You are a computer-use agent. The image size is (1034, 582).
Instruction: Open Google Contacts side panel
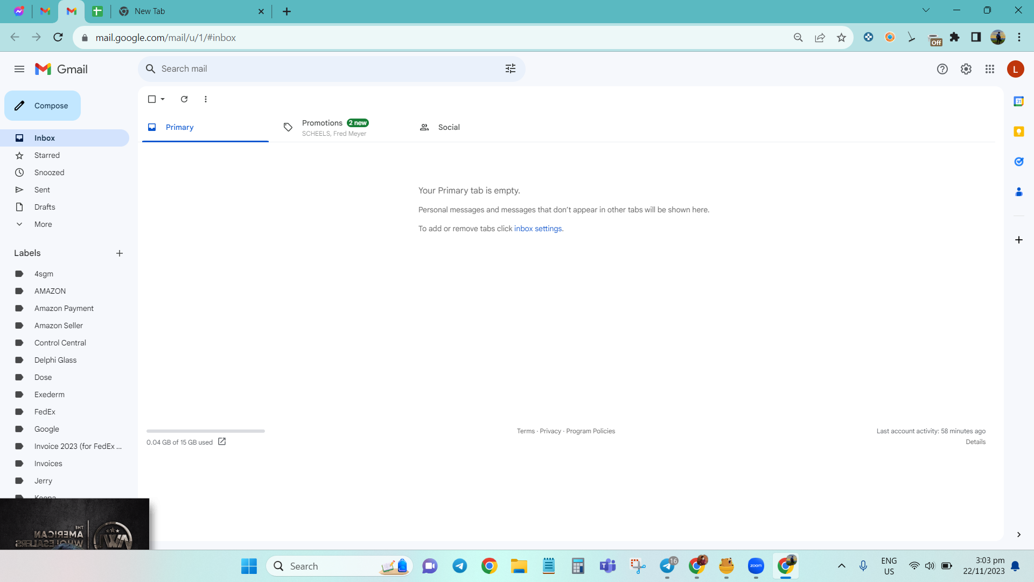[1019, 192]
